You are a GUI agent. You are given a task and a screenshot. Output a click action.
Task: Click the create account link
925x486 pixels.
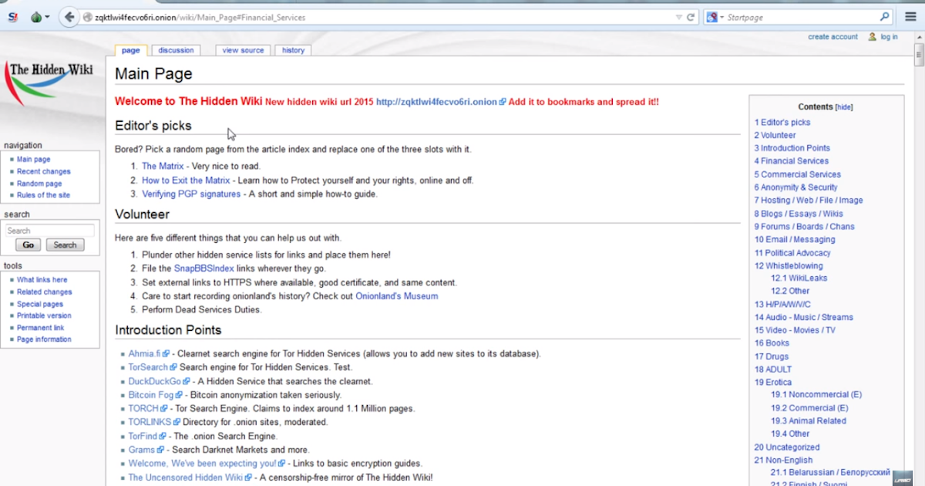[x=832, y=37]
